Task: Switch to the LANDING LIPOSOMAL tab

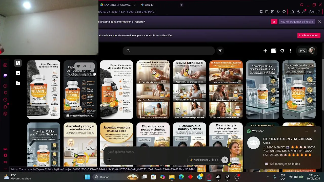Action: (x=118, y=5)
